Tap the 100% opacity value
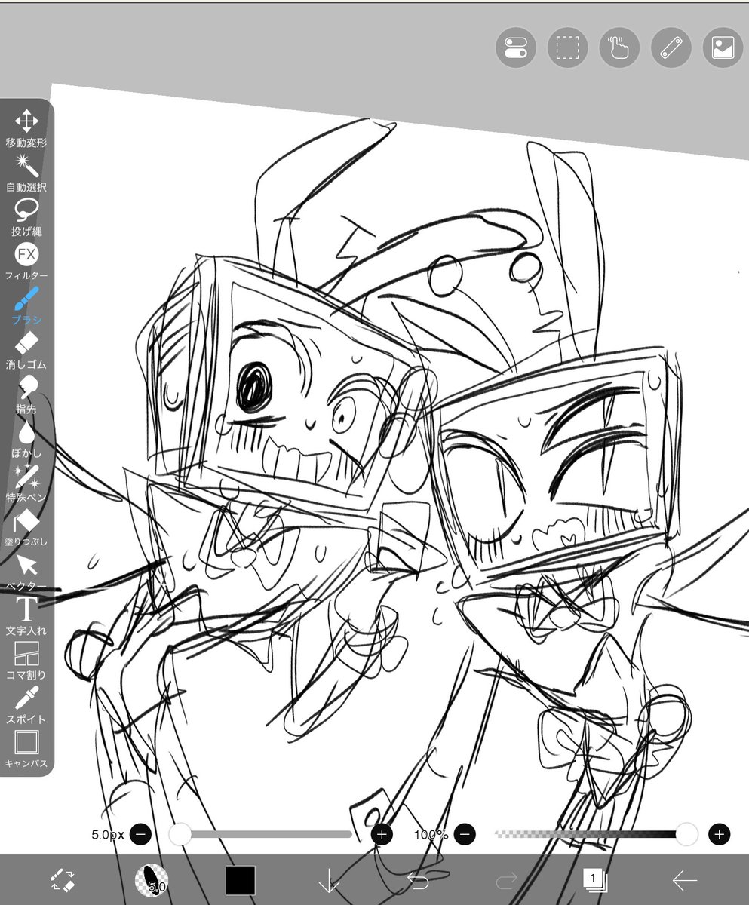The image size is (749, 905). tap(431, 835)
